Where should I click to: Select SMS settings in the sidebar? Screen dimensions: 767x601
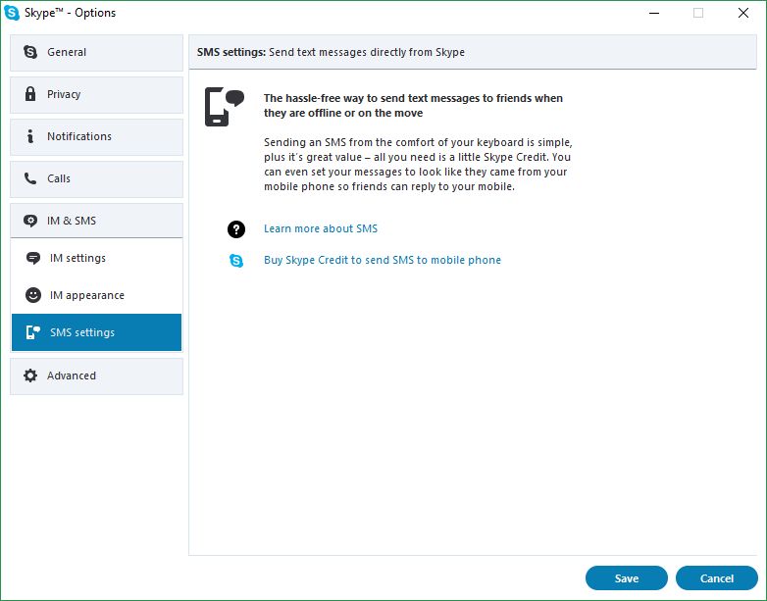click(96, 332)
